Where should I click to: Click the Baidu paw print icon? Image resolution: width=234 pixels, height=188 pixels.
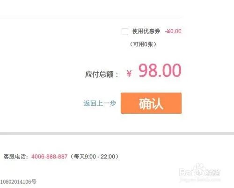pyautogui.click(x=199, y=170)
